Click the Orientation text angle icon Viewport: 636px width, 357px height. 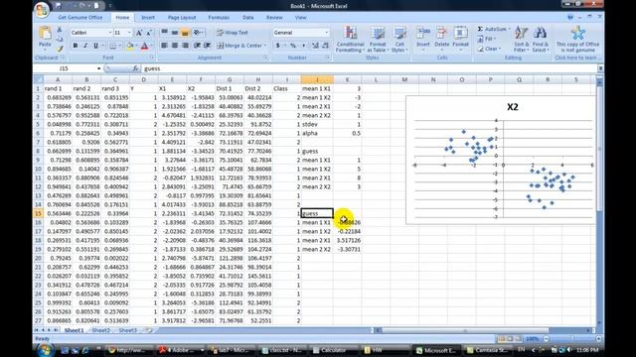click(x=198, y=33)
